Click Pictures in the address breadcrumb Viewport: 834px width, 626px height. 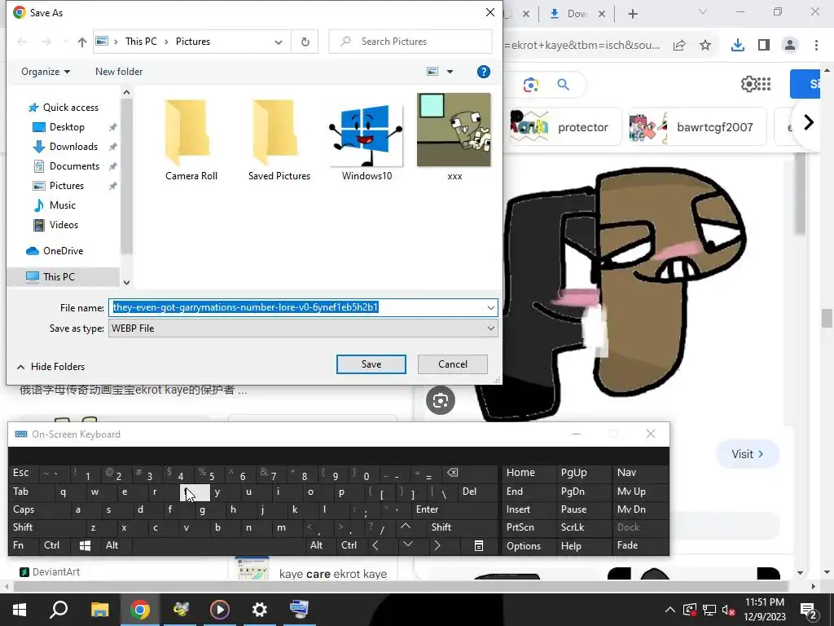click(192, 42)
